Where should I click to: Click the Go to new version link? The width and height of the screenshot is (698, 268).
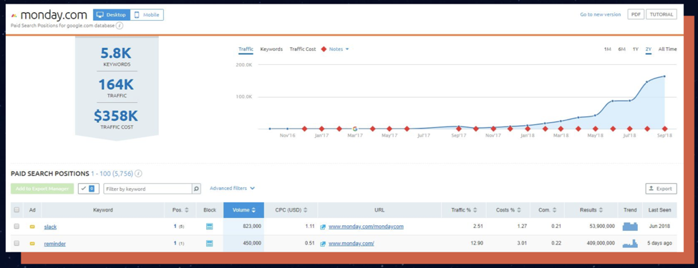600,15
